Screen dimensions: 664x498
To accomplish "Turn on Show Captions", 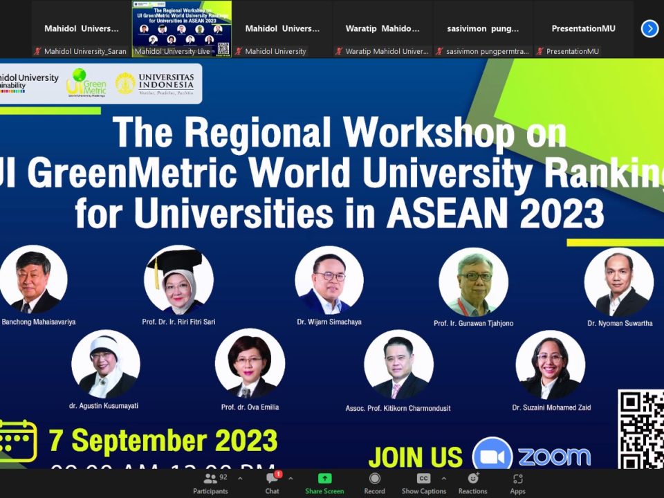I will pos(423,483).
